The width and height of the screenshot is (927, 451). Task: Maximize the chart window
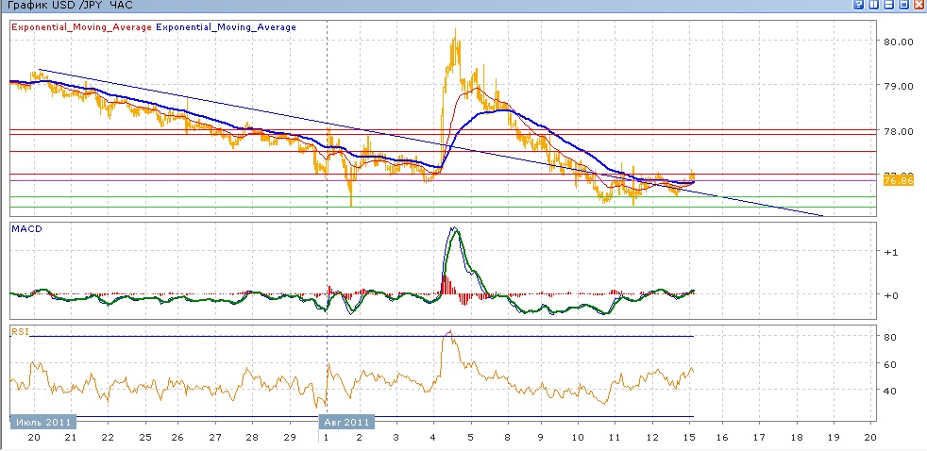[x=903, y=6]
